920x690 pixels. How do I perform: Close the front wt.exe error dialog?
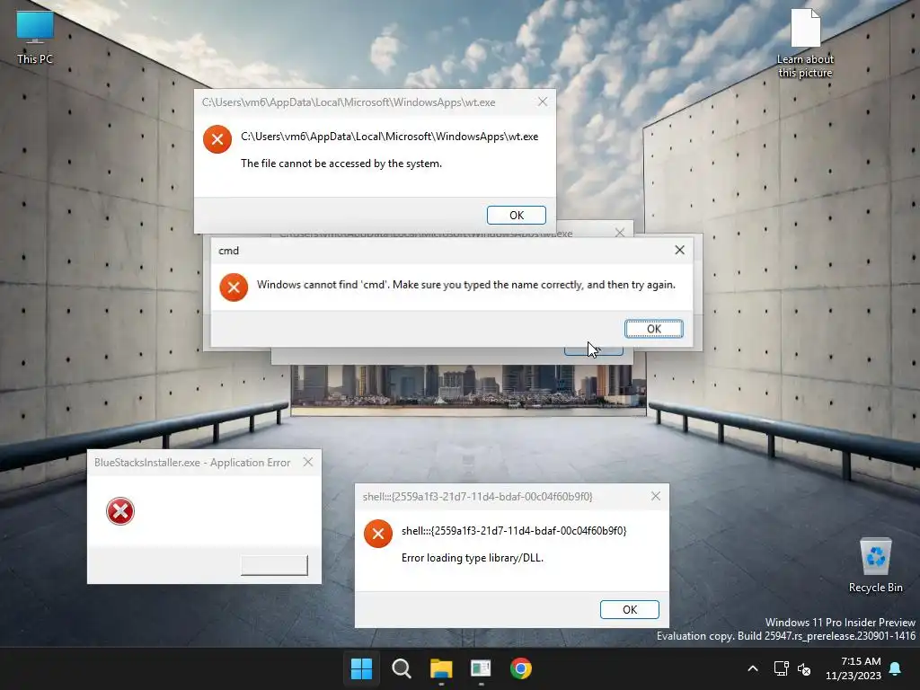(x=543, y=102)
